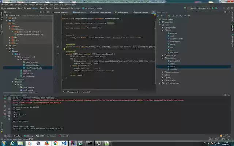Expand the documentation task group in Gradle tree

pos(163,72)
